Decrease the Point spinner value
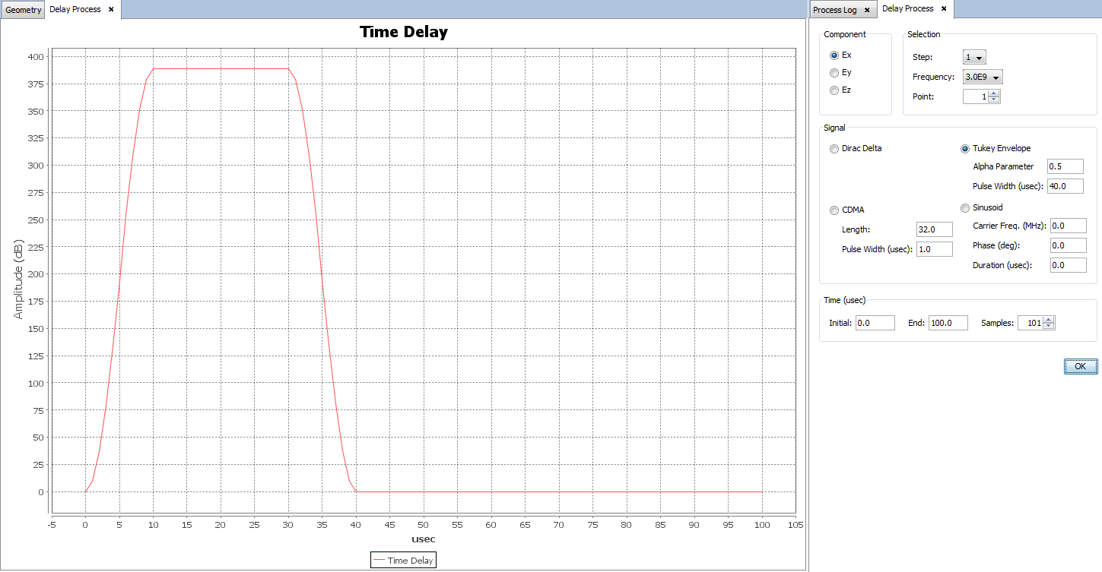The width and height of the screenshot is (1102, 572). coord(995,100)
